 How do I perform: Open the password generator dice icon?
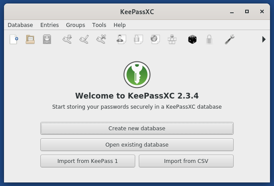(x=192, y=39)
